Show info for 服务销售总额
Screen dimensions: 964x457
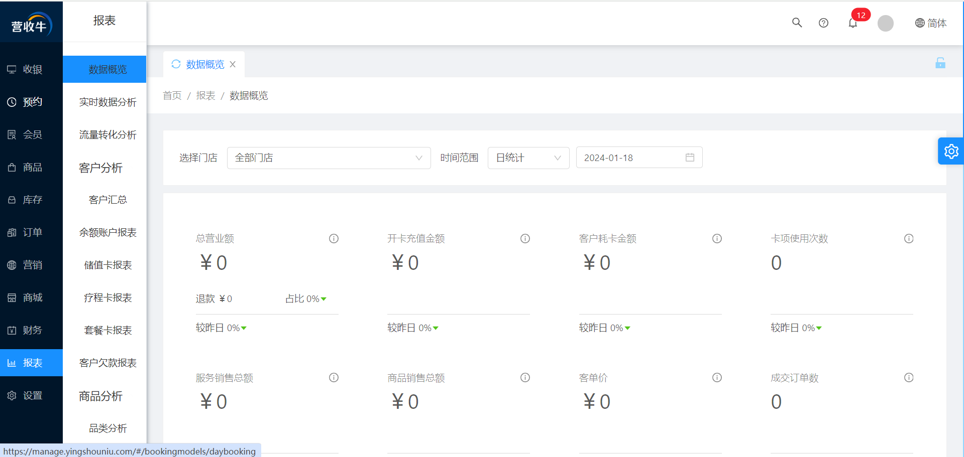click(x=334, y=378)
